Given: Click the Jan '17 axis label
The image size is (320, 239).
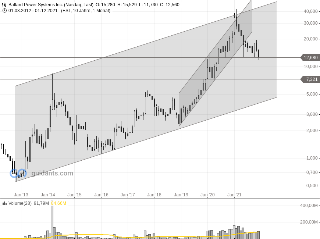Looking at the screenshot, I should click(128, 195).
